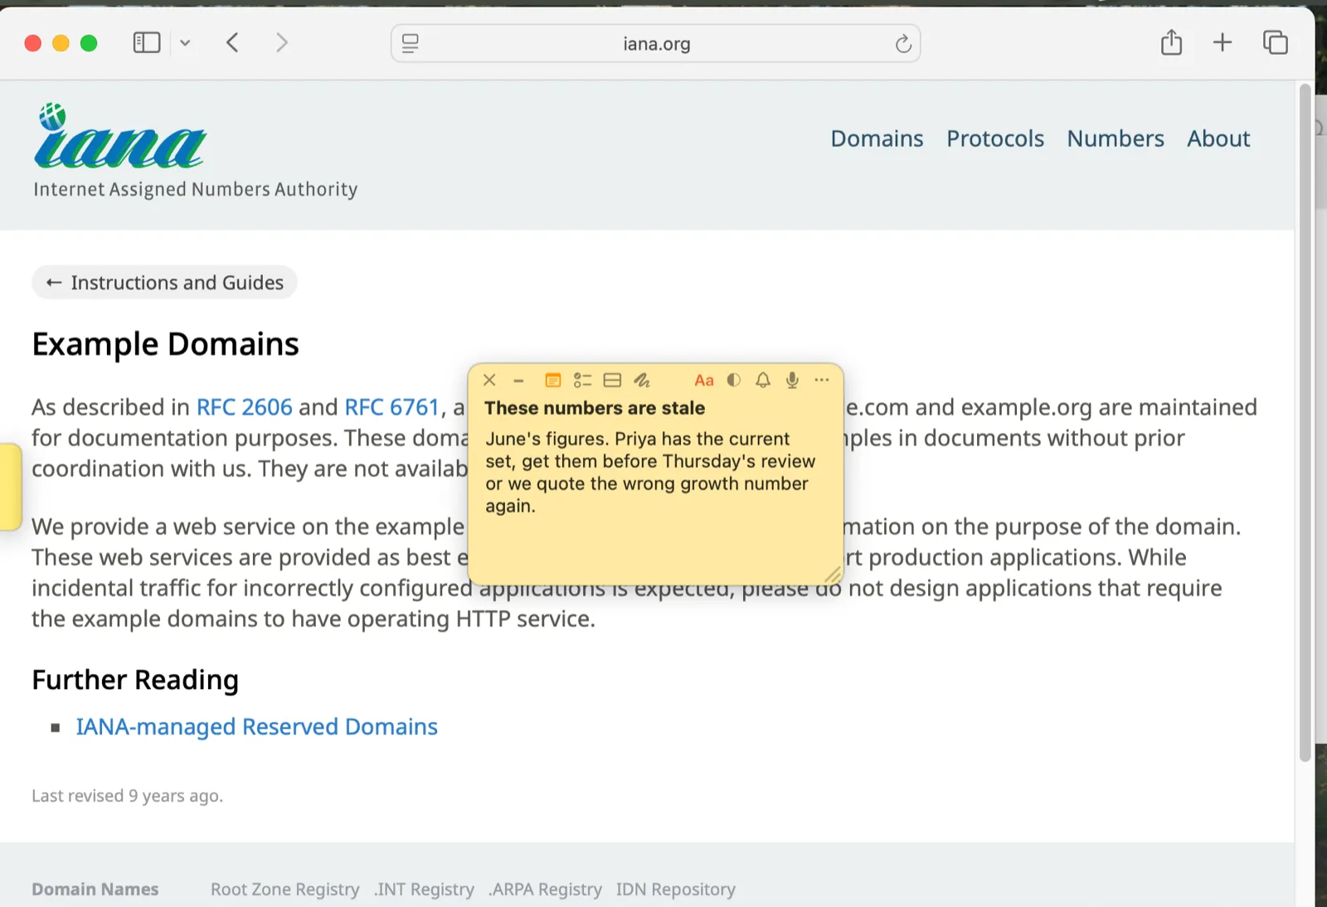Click the 'Further Reading' heading
Screen dimensions: 1327x907
point(135,680)
